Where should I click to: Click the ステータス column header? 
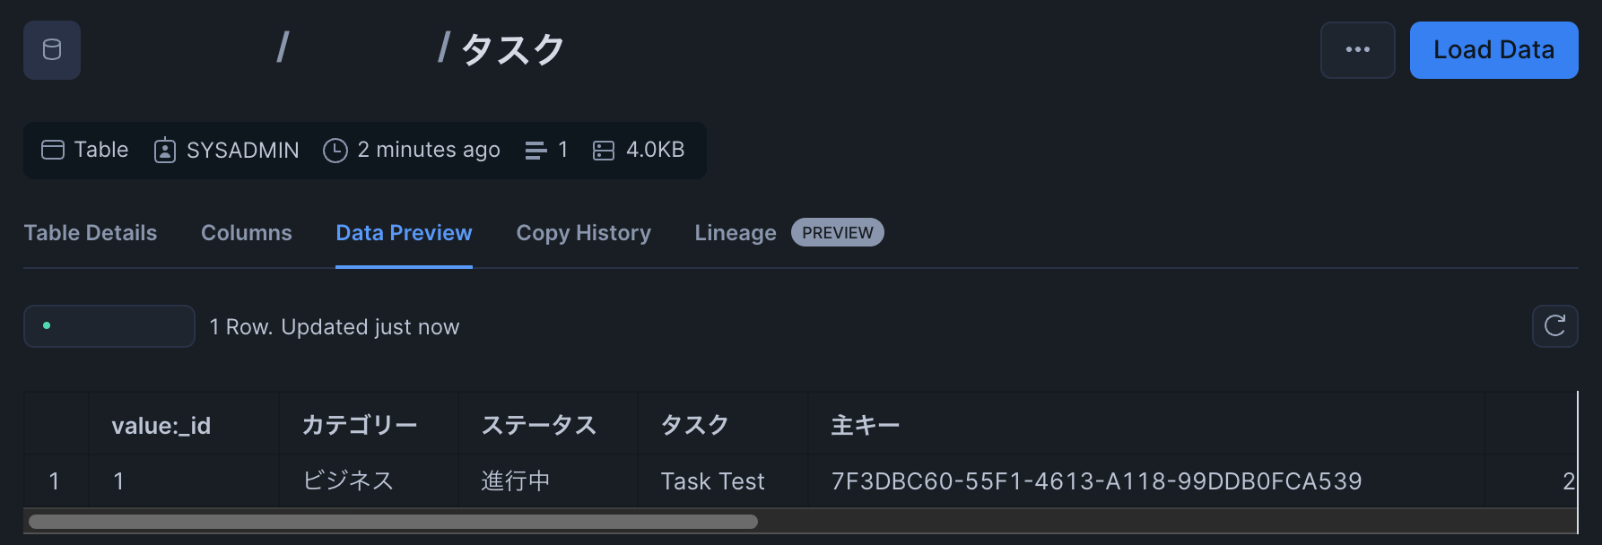pyautogui.click(x=539, y=425)
